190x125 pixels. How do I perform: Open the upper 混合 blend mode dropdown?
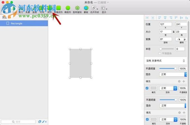click(x=173, y=74)
